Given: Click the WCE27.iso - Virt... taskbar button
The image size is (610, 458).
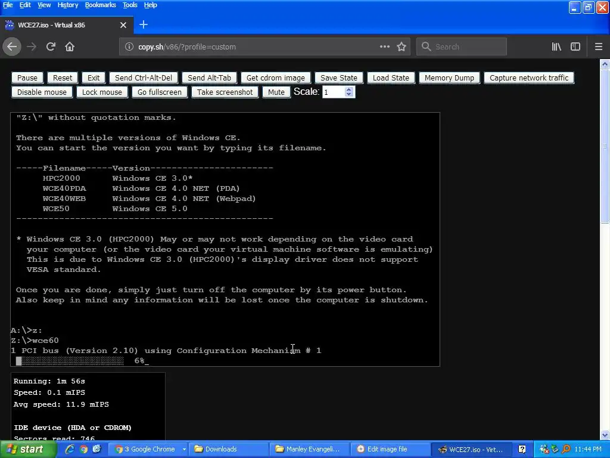Looking at the screenshot, I should pyautogui.click(x=472, y=449).
